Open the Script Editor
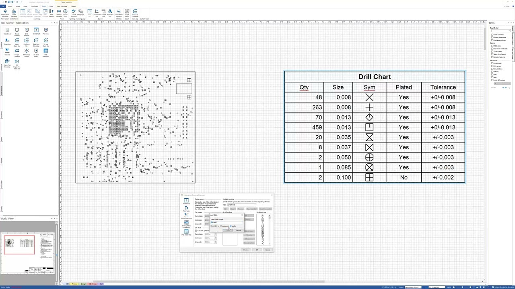This screenshot has width=515, height=289. 127,14
